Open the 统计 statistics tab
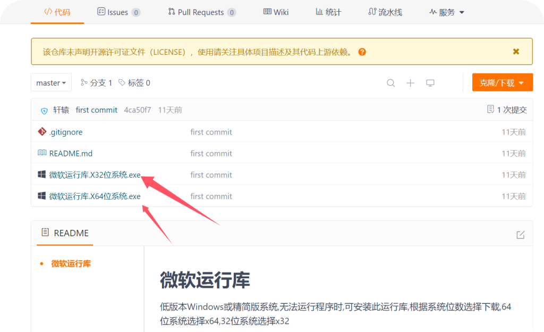Viewport: 544px width, 332px height. coord(328,12)
